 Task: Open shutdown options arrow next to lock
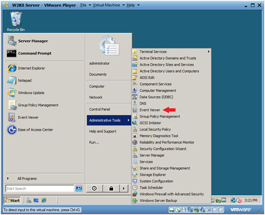point(124,188)
